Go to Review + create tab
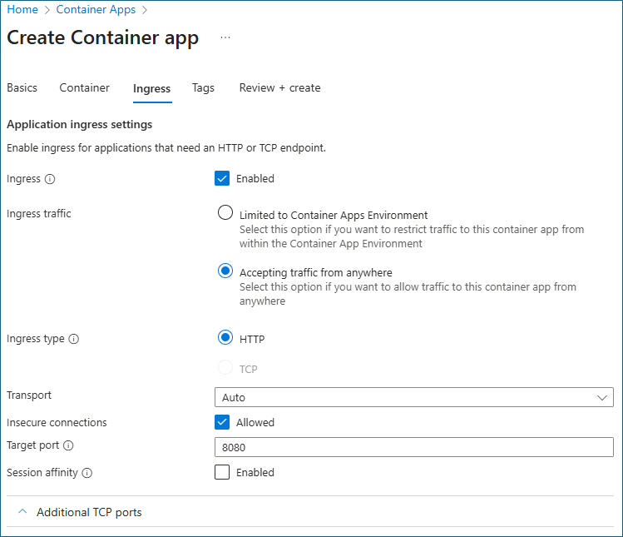This screenshot has width=623, height=537. pos(279,88)
